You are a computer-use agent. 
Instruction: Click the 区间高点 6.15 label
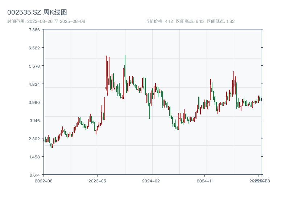190,21
